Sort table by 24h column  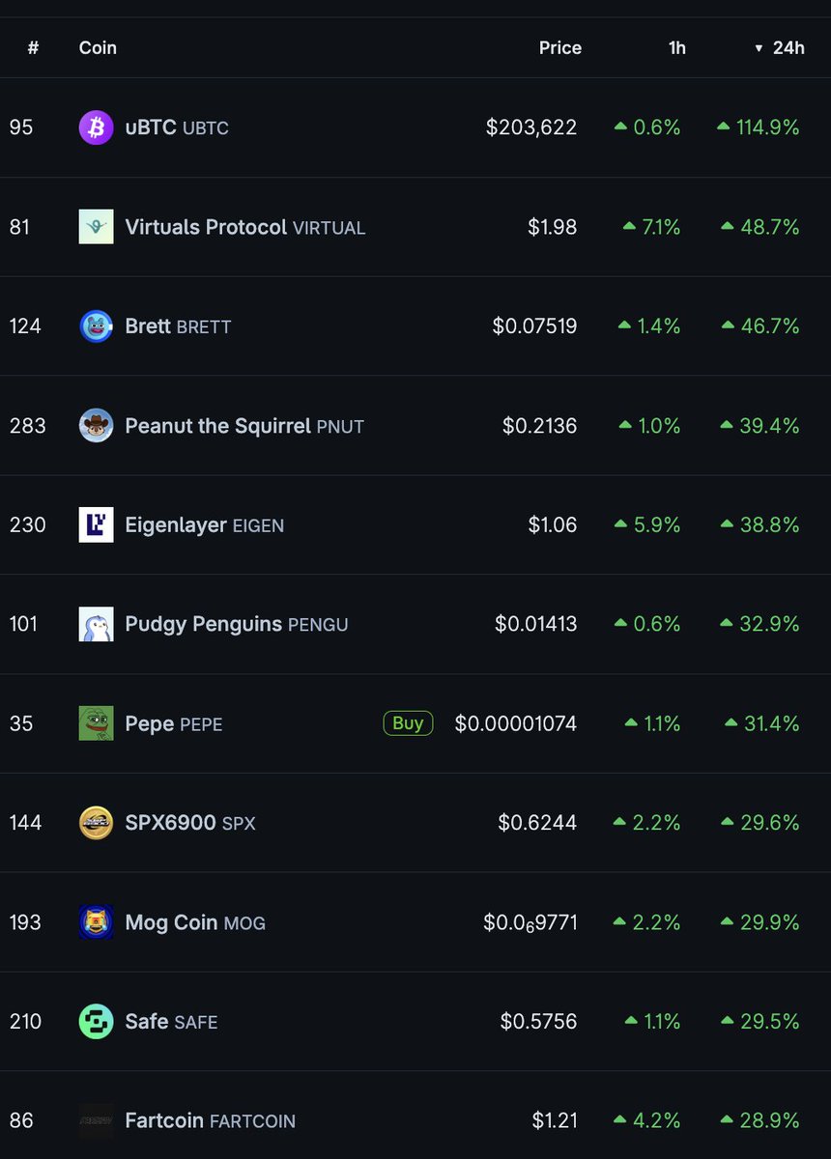click(788, 47)
